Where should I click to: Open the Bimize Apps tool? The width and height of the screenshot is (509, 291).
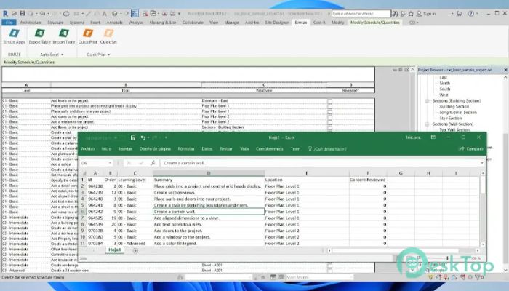tap(15, 36)
